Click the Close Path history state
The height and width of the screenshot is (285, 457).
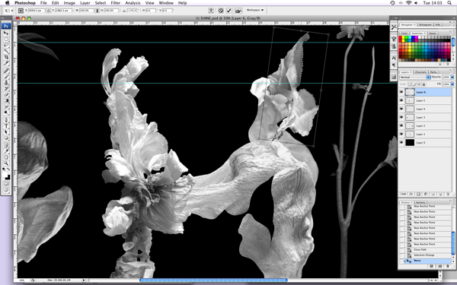point(428,249)
